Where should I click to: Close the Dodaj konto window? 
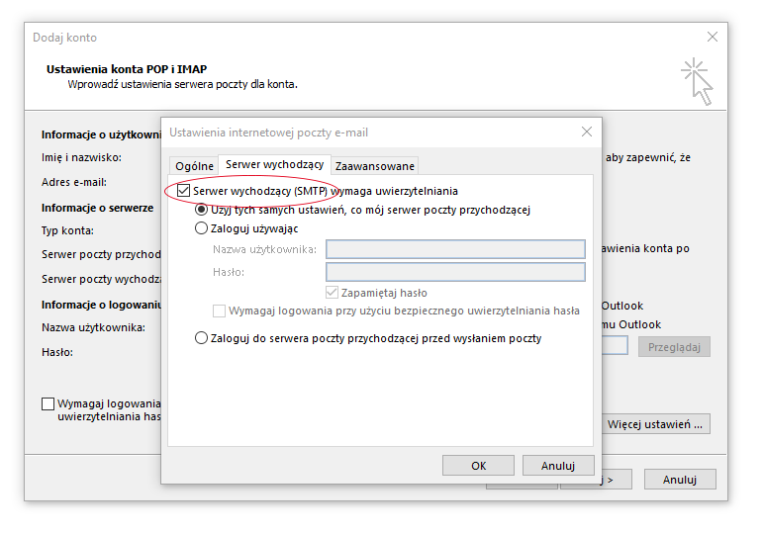[712, 37]
